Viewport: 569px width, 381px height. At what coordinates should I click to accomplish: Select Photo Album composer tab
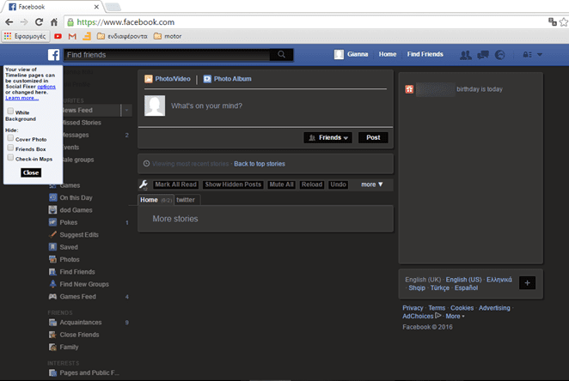click(227, 79)
